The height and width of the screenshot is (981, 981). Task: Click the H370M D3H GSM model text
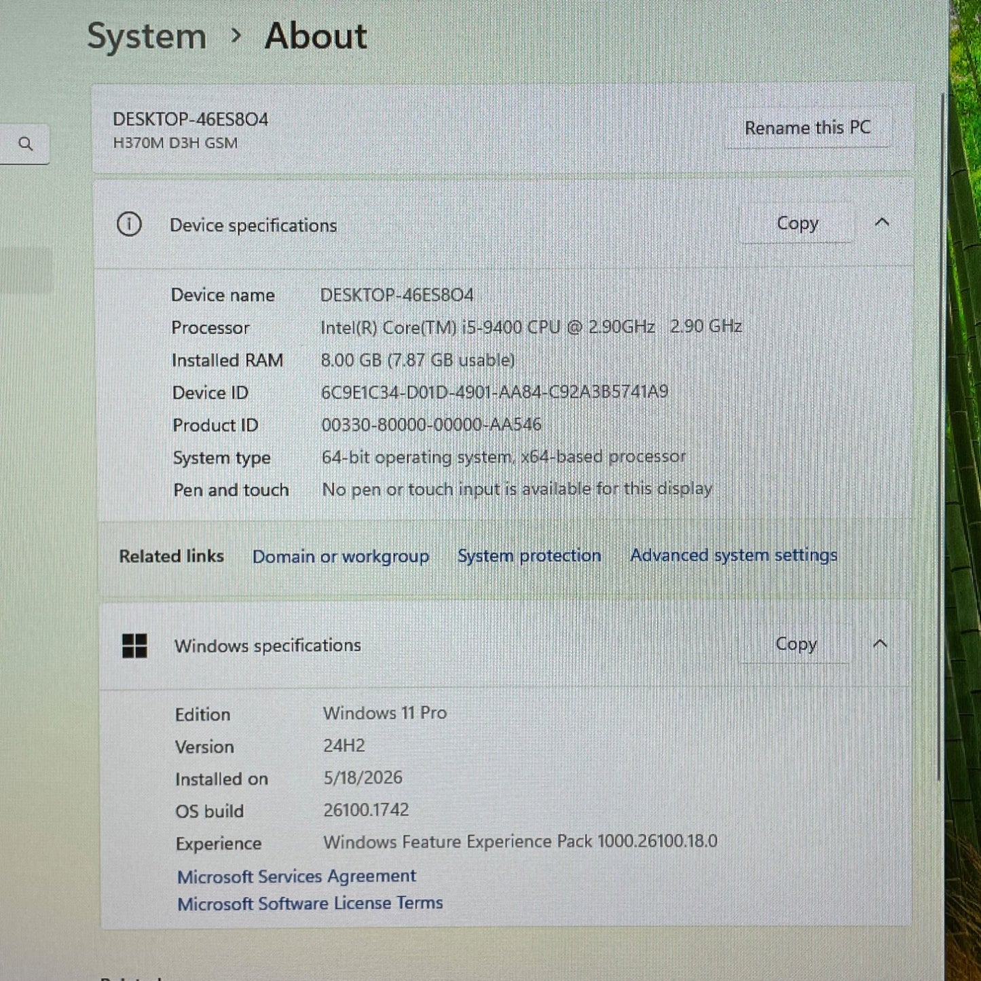(x=175, y=143)
